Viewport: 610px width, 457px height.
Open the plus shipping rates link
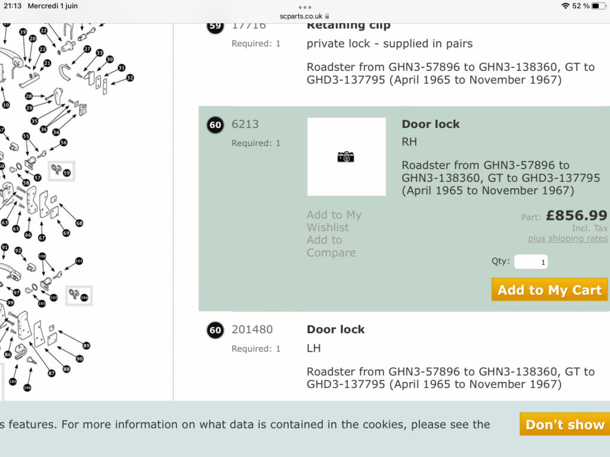point(568,238)
